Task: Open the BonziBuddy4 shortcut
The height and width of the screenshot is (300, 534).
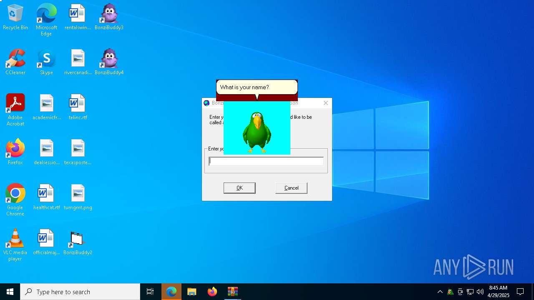Action: 109,62
